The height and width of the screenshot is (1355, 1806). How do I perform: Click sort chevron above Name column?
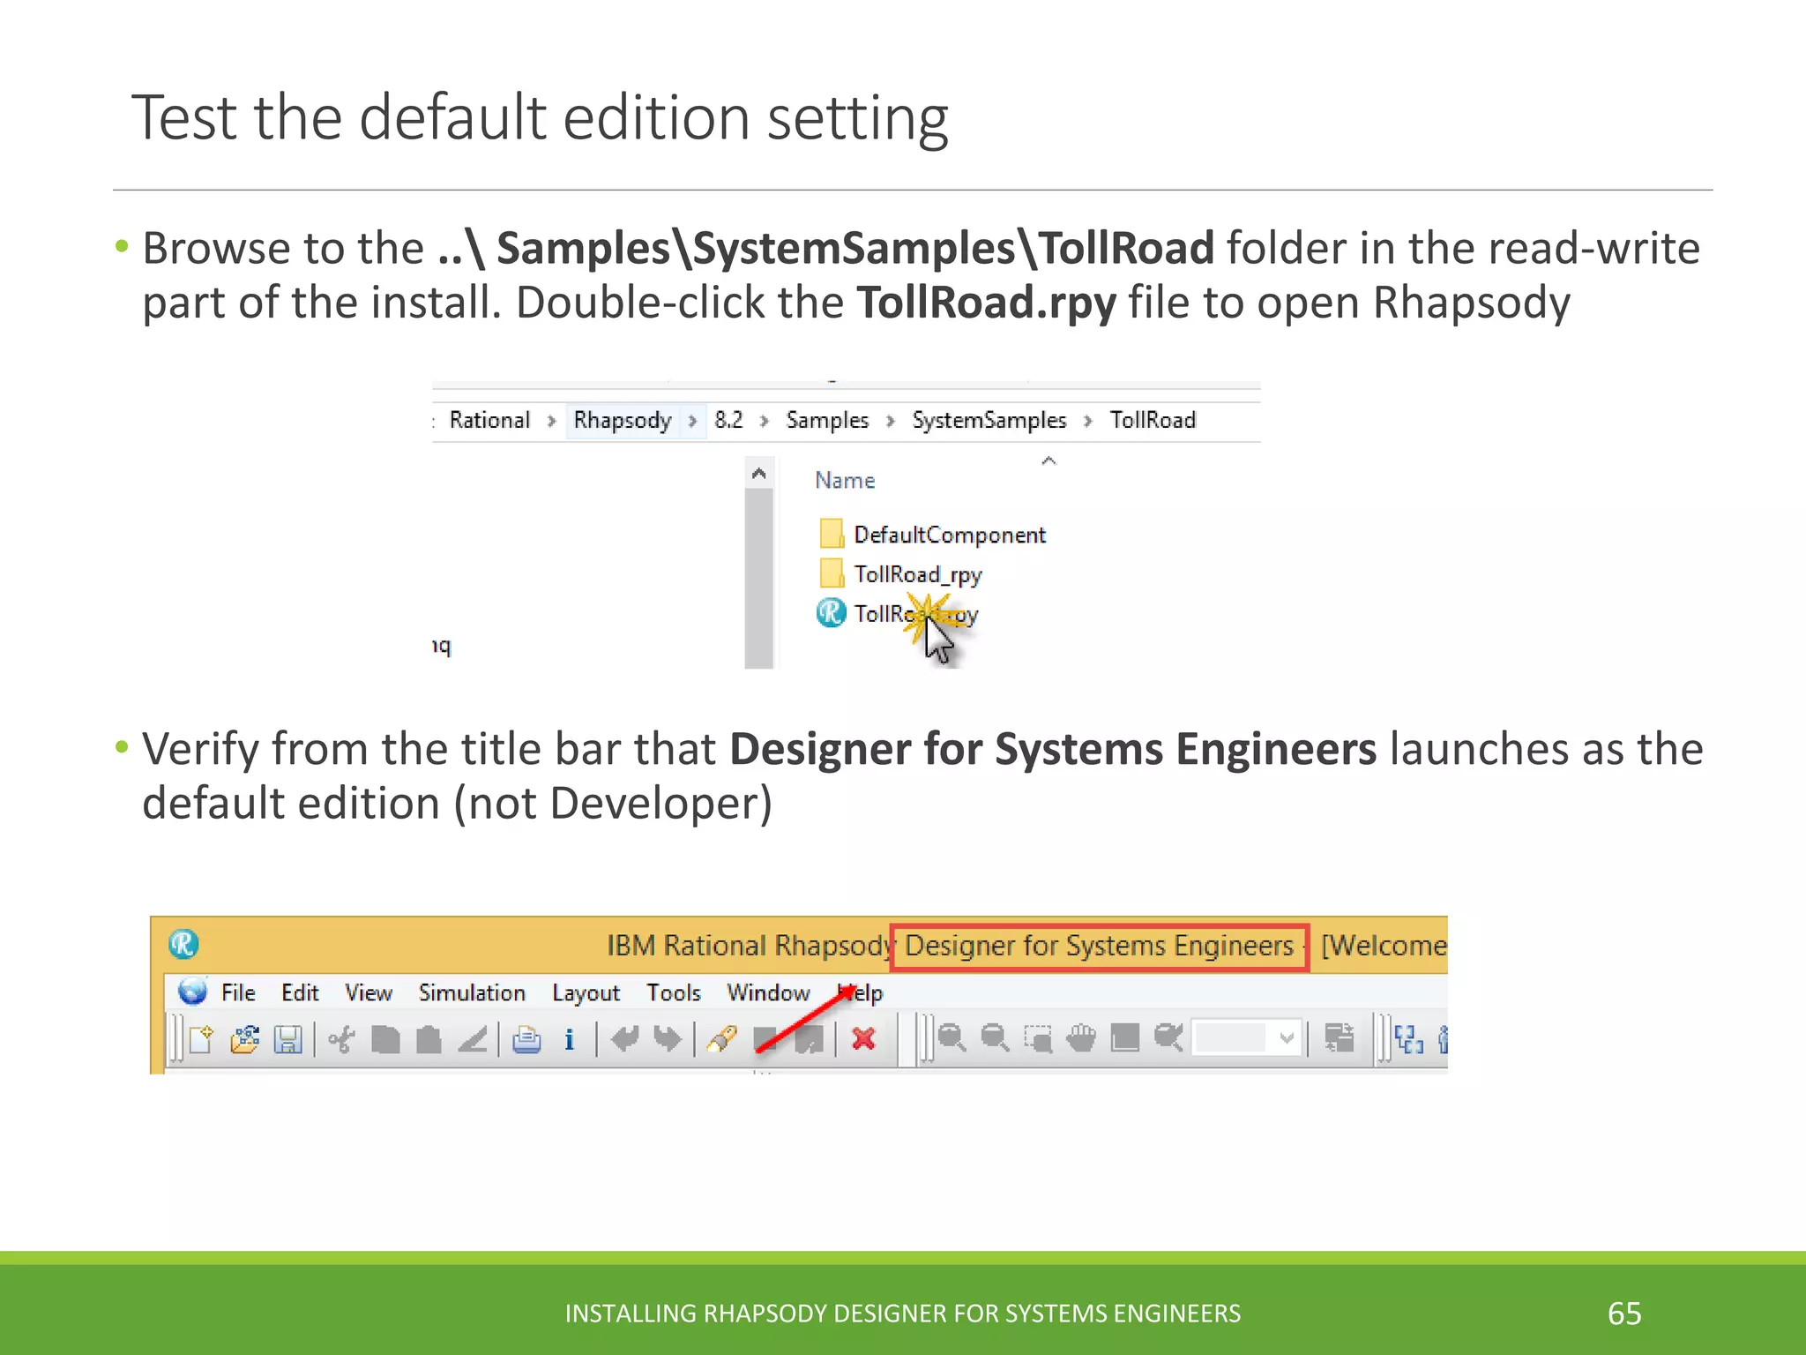click(x=1049, y=460)
